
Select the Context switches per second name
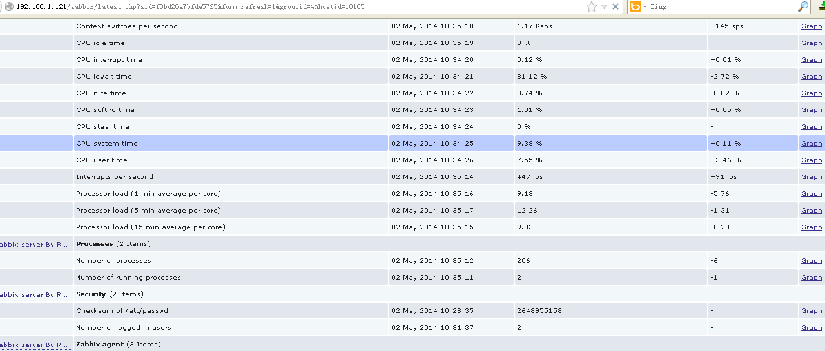tap(127, 26)
